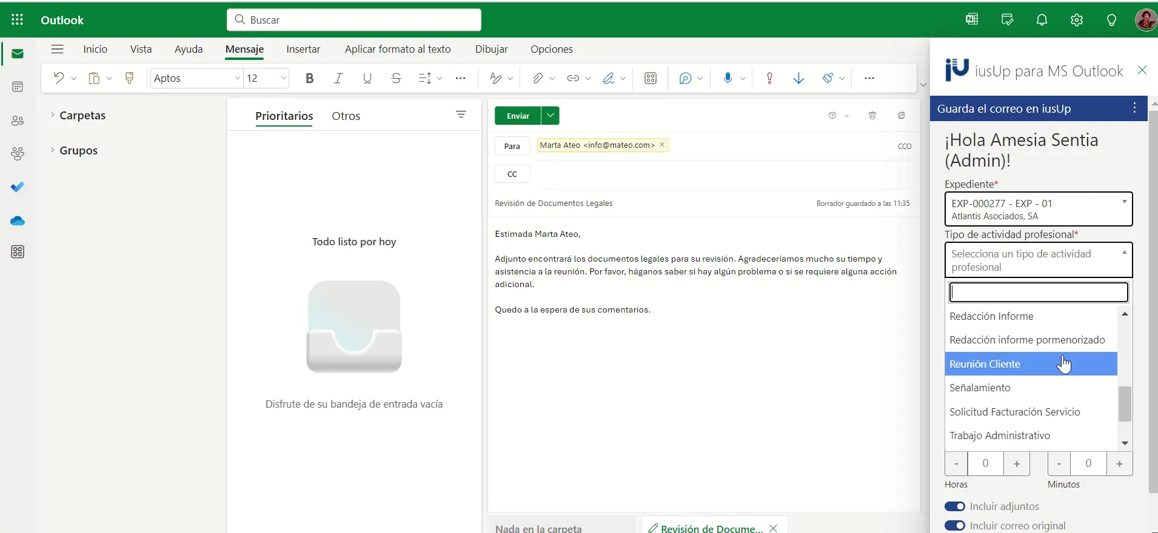The width and height of the screenshot is (1158, 533).
Task: Open the app launcher waffle grid
Action: pyautogui.click(x=18, y=20)
